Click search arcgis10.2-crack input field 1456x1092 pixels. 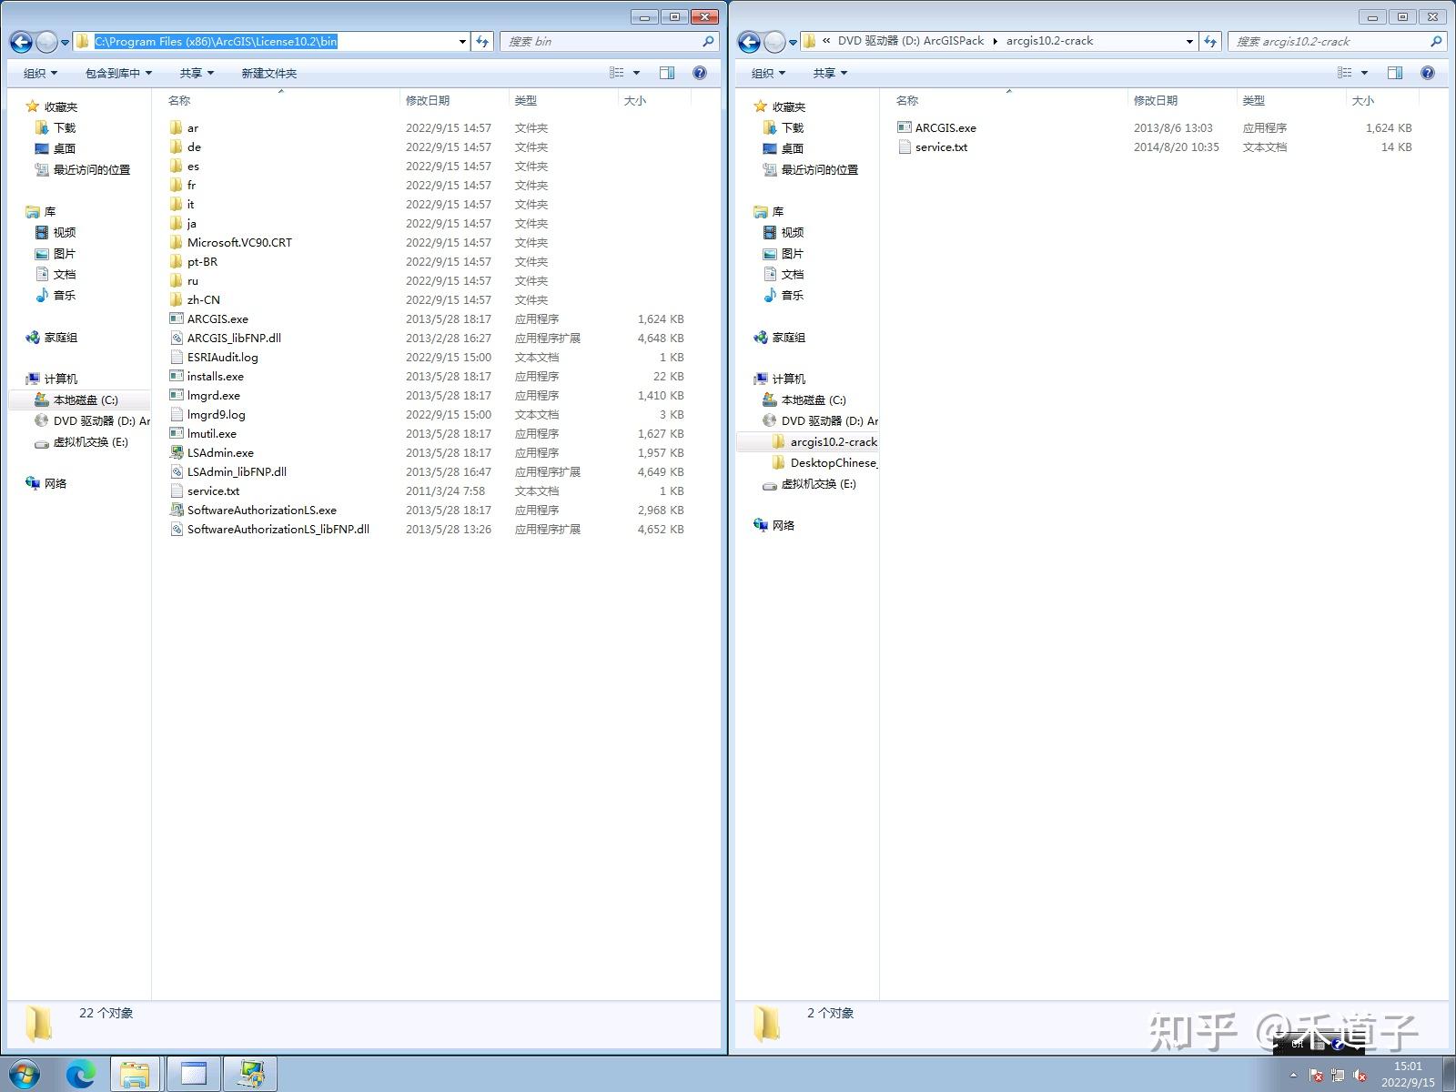(1337, 41)
